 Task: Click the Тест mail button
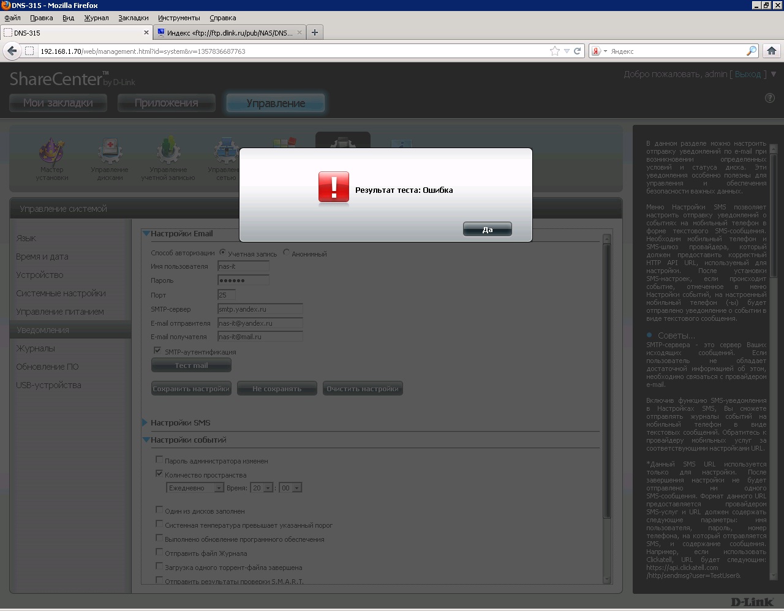pyautogui.click(x=191, y=365)
